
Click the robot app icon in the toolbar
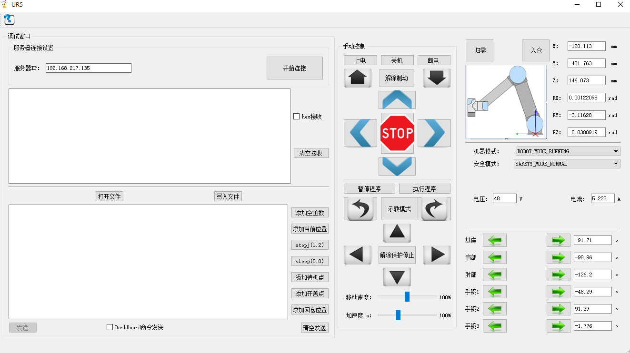coord(9,20)
